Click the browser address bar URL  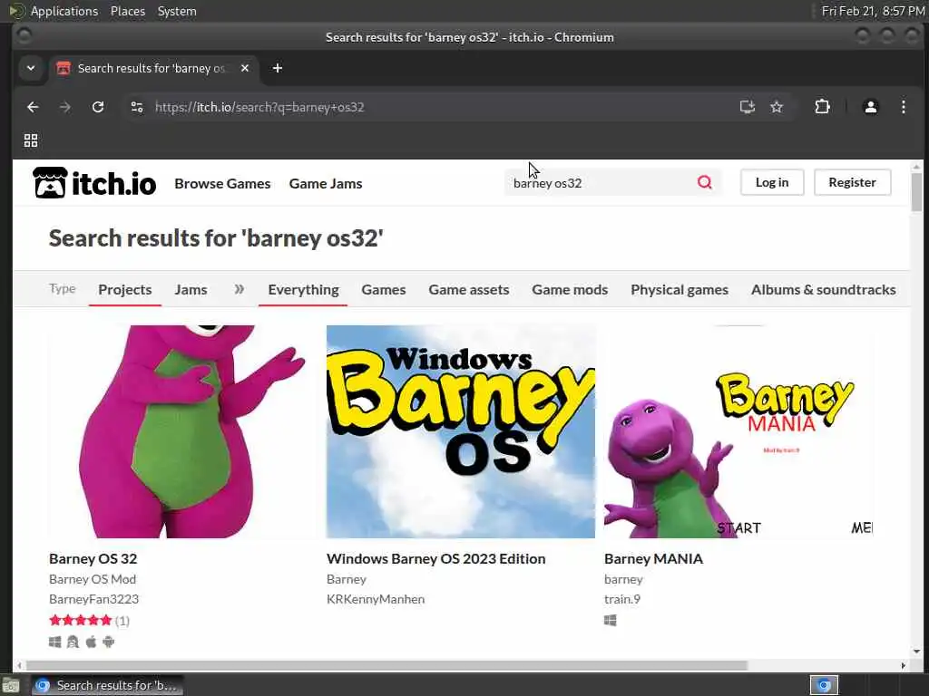coord(259,107)
